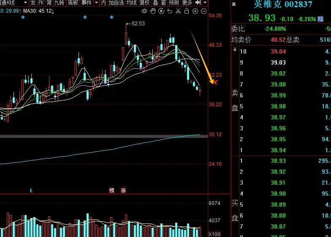Select sell level 6 price 38.99
Image resolution: width=331 pixels, height=237 pixels.
(278, 95)
